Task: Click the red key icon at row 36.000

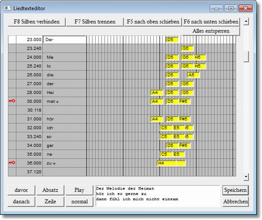Action: coord(12,163)
